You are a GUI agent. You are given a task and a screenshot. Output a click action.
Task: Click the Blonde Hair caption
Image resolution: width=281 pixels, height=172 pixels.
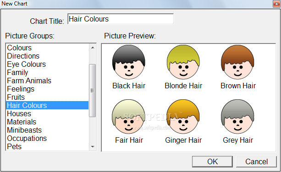pyautogui.click(x=183, y=86)
